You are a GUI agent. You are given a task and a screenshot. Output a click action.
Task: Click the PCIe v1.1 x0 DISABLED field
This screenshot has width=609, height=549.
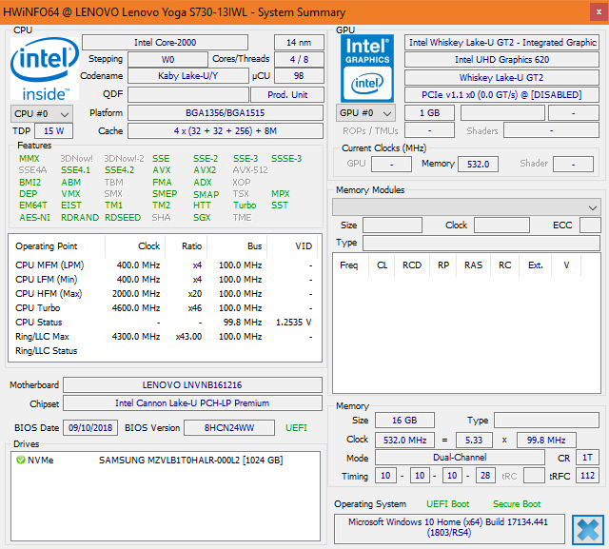[501, 95]
